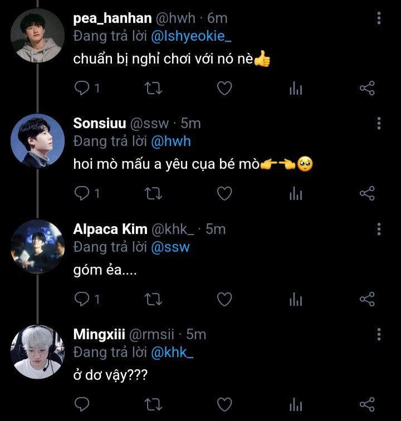Screen dimensions: 401x421
Task: Open more options for pea_hanhan's tweet
Action: tap(379, 18)
